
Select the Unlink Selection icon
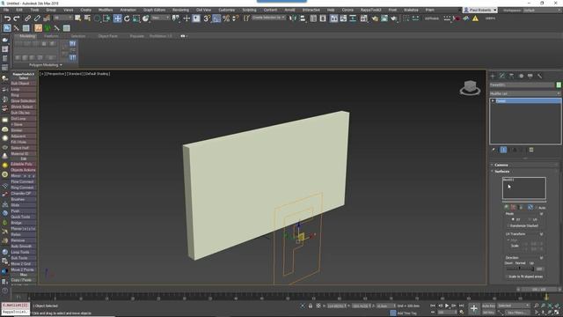[x=37, y=18]
